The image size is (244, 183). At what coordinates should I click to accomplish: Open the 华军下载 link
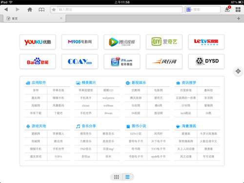(36, 113)
